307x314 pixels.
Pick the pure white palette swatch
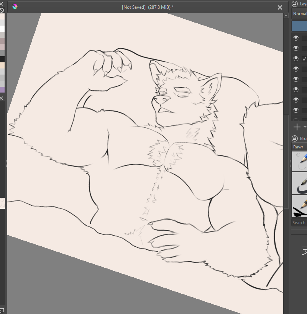[2, 29]
